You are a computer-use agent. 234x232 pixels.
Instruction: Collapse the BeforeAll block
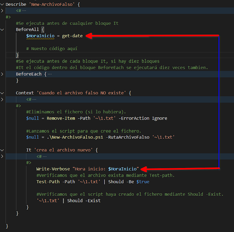[x=2, y=30]
